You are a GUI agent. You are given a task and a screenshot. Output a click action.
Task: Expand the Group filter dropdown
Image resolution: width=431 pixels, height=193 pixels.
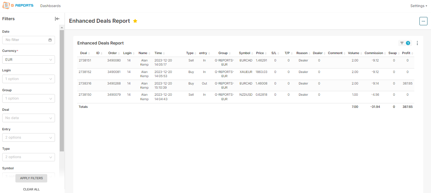(x=29, y=99)
